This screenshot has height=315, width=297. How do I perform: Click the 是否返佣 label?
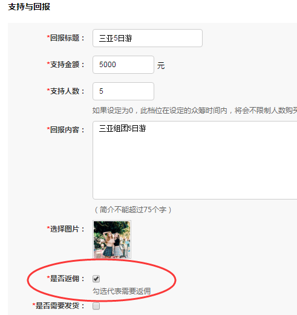tap(66, 279)
